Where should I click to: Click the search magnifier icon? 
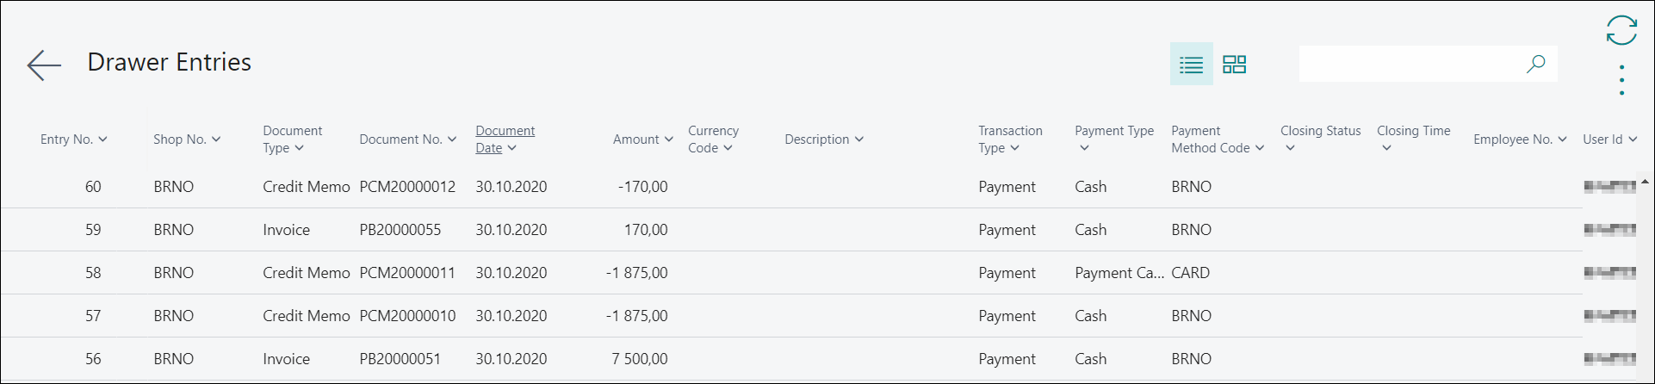1535,64
